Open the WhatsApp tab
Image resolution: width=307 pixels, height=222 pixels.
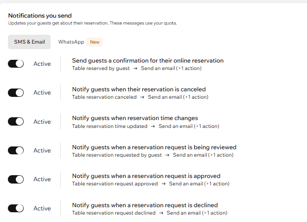pyautogui.click(x=71, y=42)
